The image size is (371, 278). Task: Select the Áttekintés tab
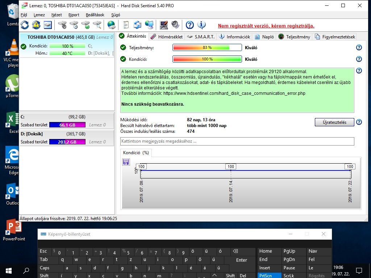coord(133,36)
